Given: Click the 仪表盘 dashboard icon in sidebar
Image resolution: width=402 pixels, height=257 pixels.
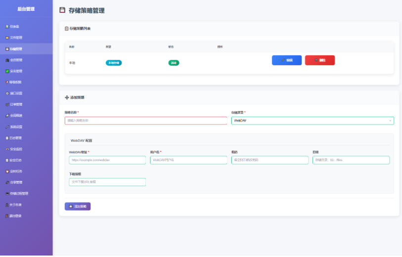Looking at the screenshot, I should (7, 26).
